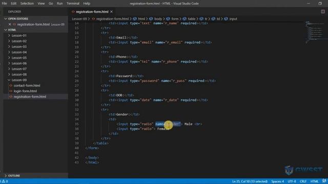Click the closing </form> tag on line 40
This screenshot has width=328, height=184.
pos(92,148)
